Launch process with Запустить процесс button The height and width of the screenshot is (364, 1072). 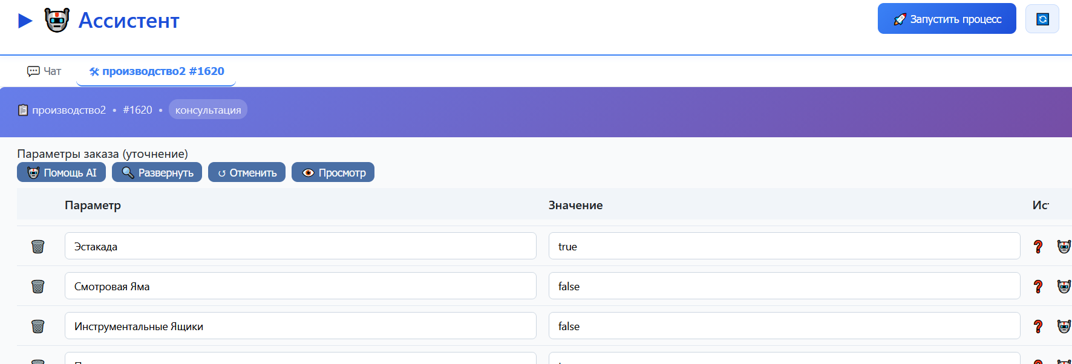[x=947, y=19]
